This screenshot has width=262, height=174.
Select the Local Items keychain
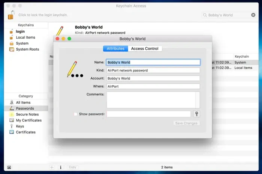(x=26, y=37)
